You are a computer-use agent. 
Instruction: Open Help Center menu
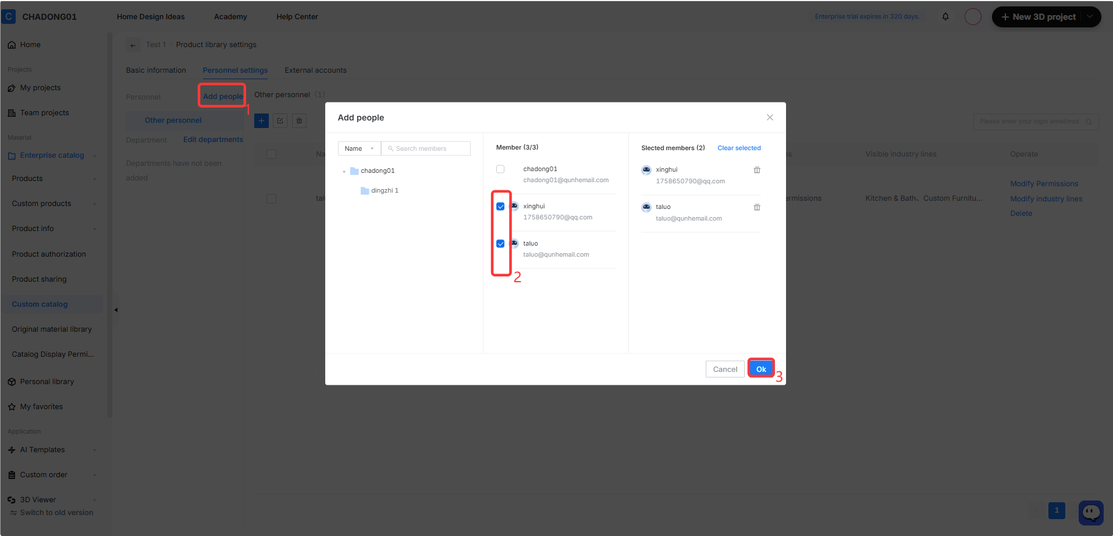tap(297, 17)
